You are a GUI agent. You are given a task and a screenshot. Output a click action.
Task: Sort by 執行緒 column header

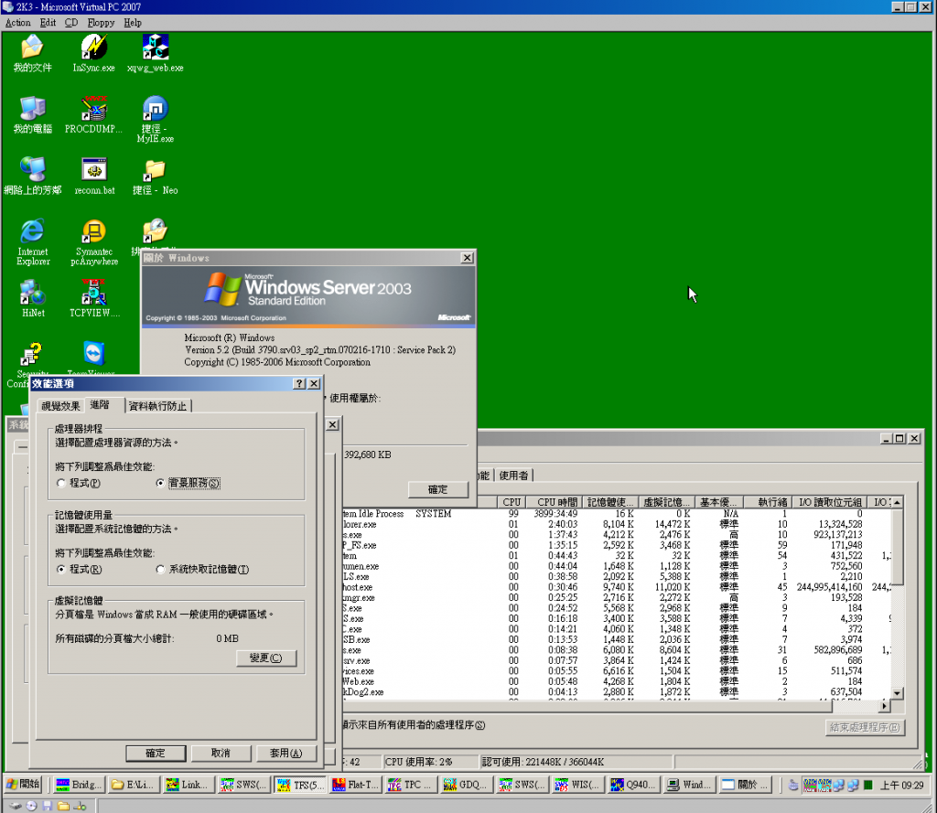pyautogui.click(x=769, y=502)
